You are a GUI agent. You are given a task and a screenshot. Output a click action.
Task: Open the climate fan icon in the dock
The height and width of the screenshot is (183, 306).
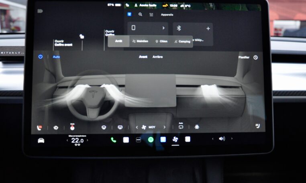(x=175, y=139)
